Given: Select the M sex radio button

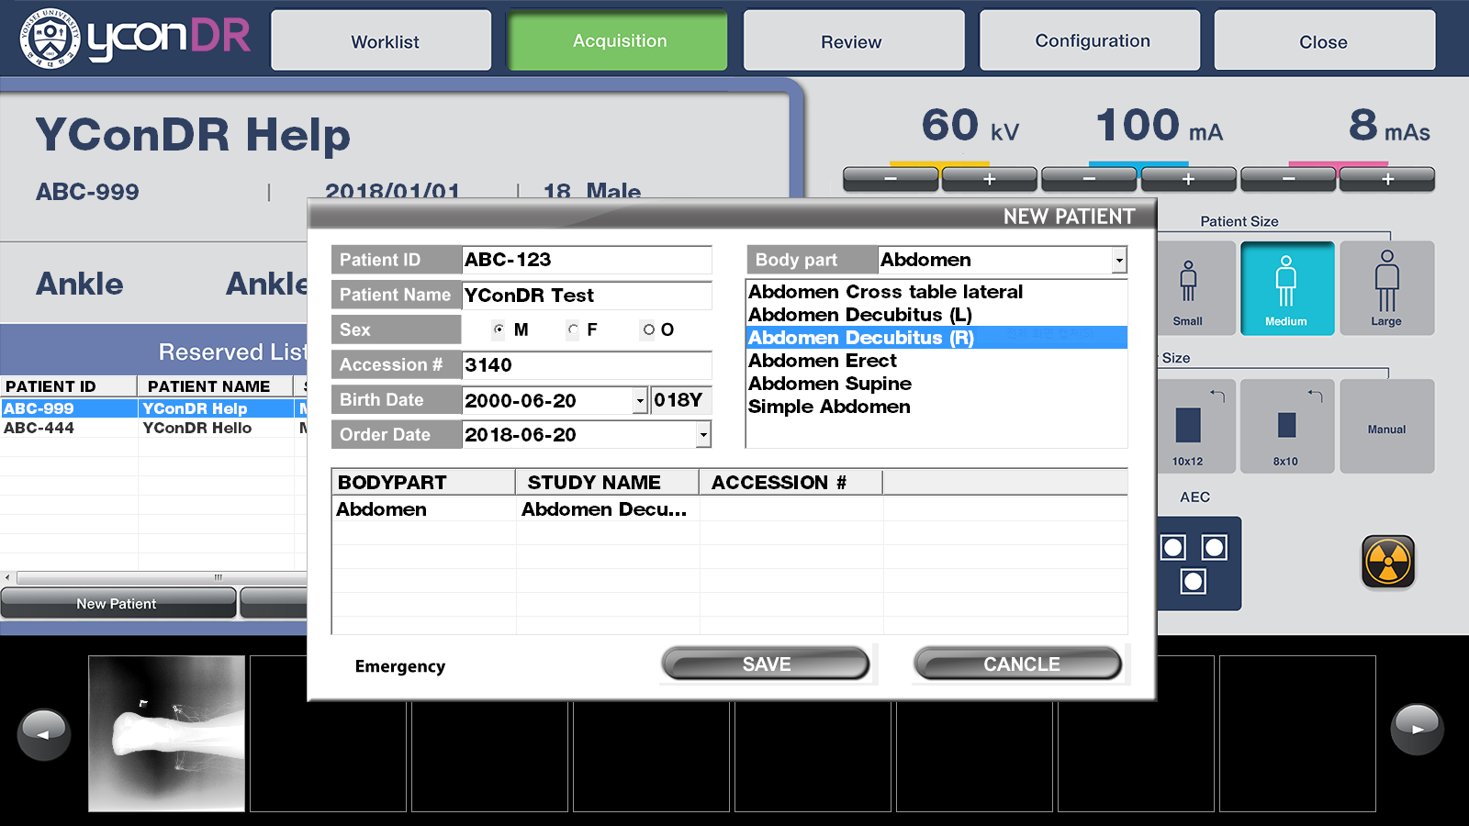Looking at the screenshot, I should (x=499, y=329).
